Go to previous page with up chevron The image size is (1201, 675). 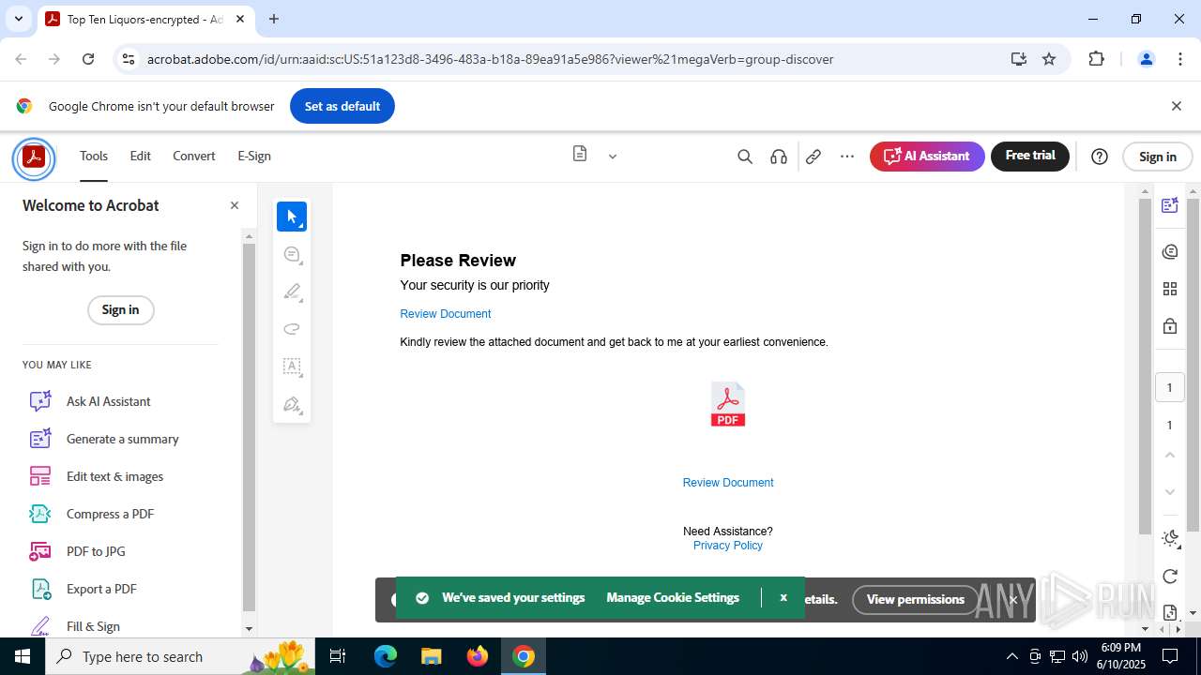[1169, 455]
